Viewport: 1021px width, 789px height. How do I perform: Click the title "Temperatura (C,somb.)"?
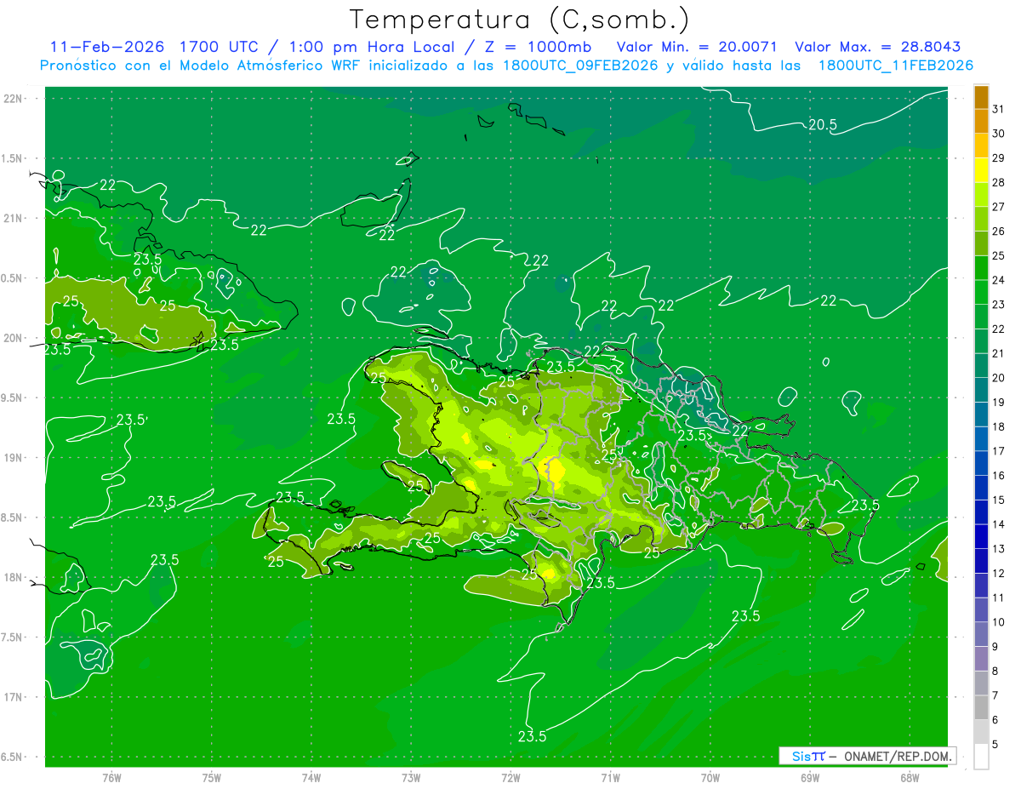click(x=520, y=20)
